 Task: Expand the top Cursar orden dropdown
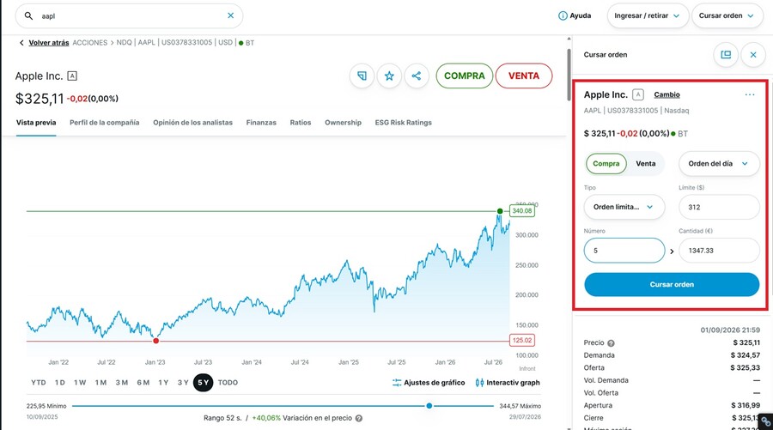(x=727, y=15)
